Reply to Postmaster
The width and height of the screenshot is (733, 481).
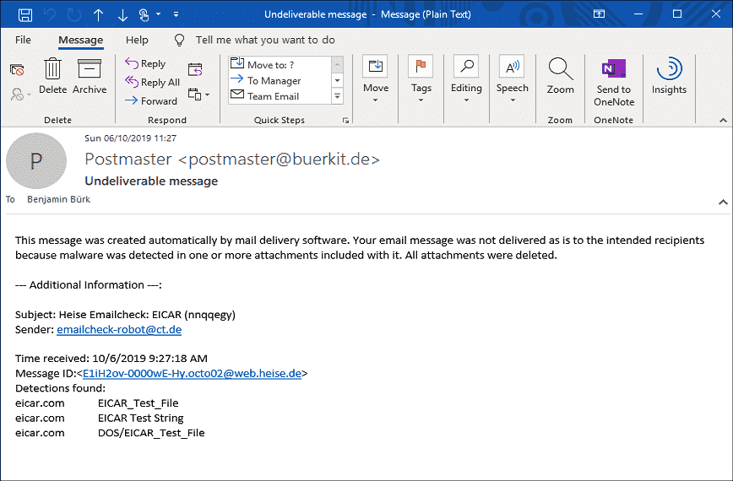point(145,63)
